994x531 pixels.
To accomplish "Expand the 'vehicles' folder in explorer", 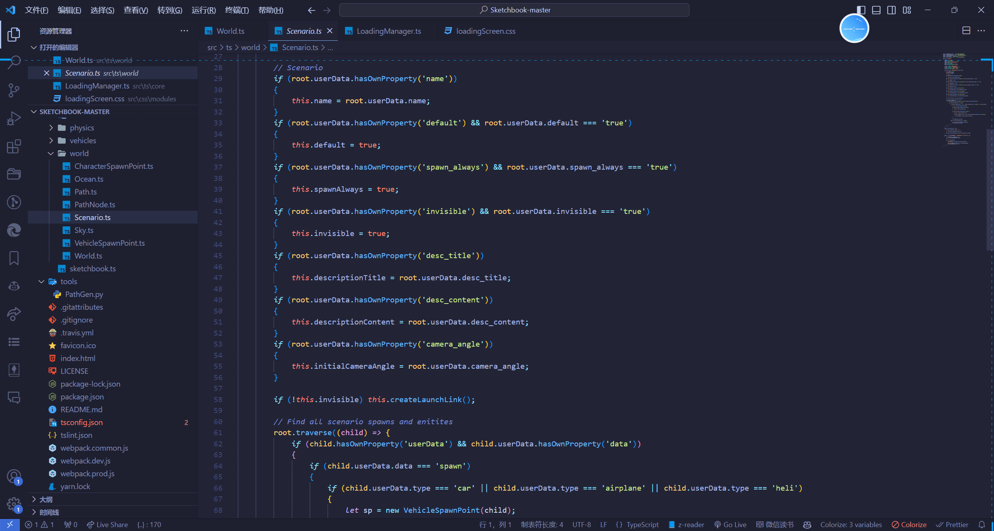I will point(84,140).
